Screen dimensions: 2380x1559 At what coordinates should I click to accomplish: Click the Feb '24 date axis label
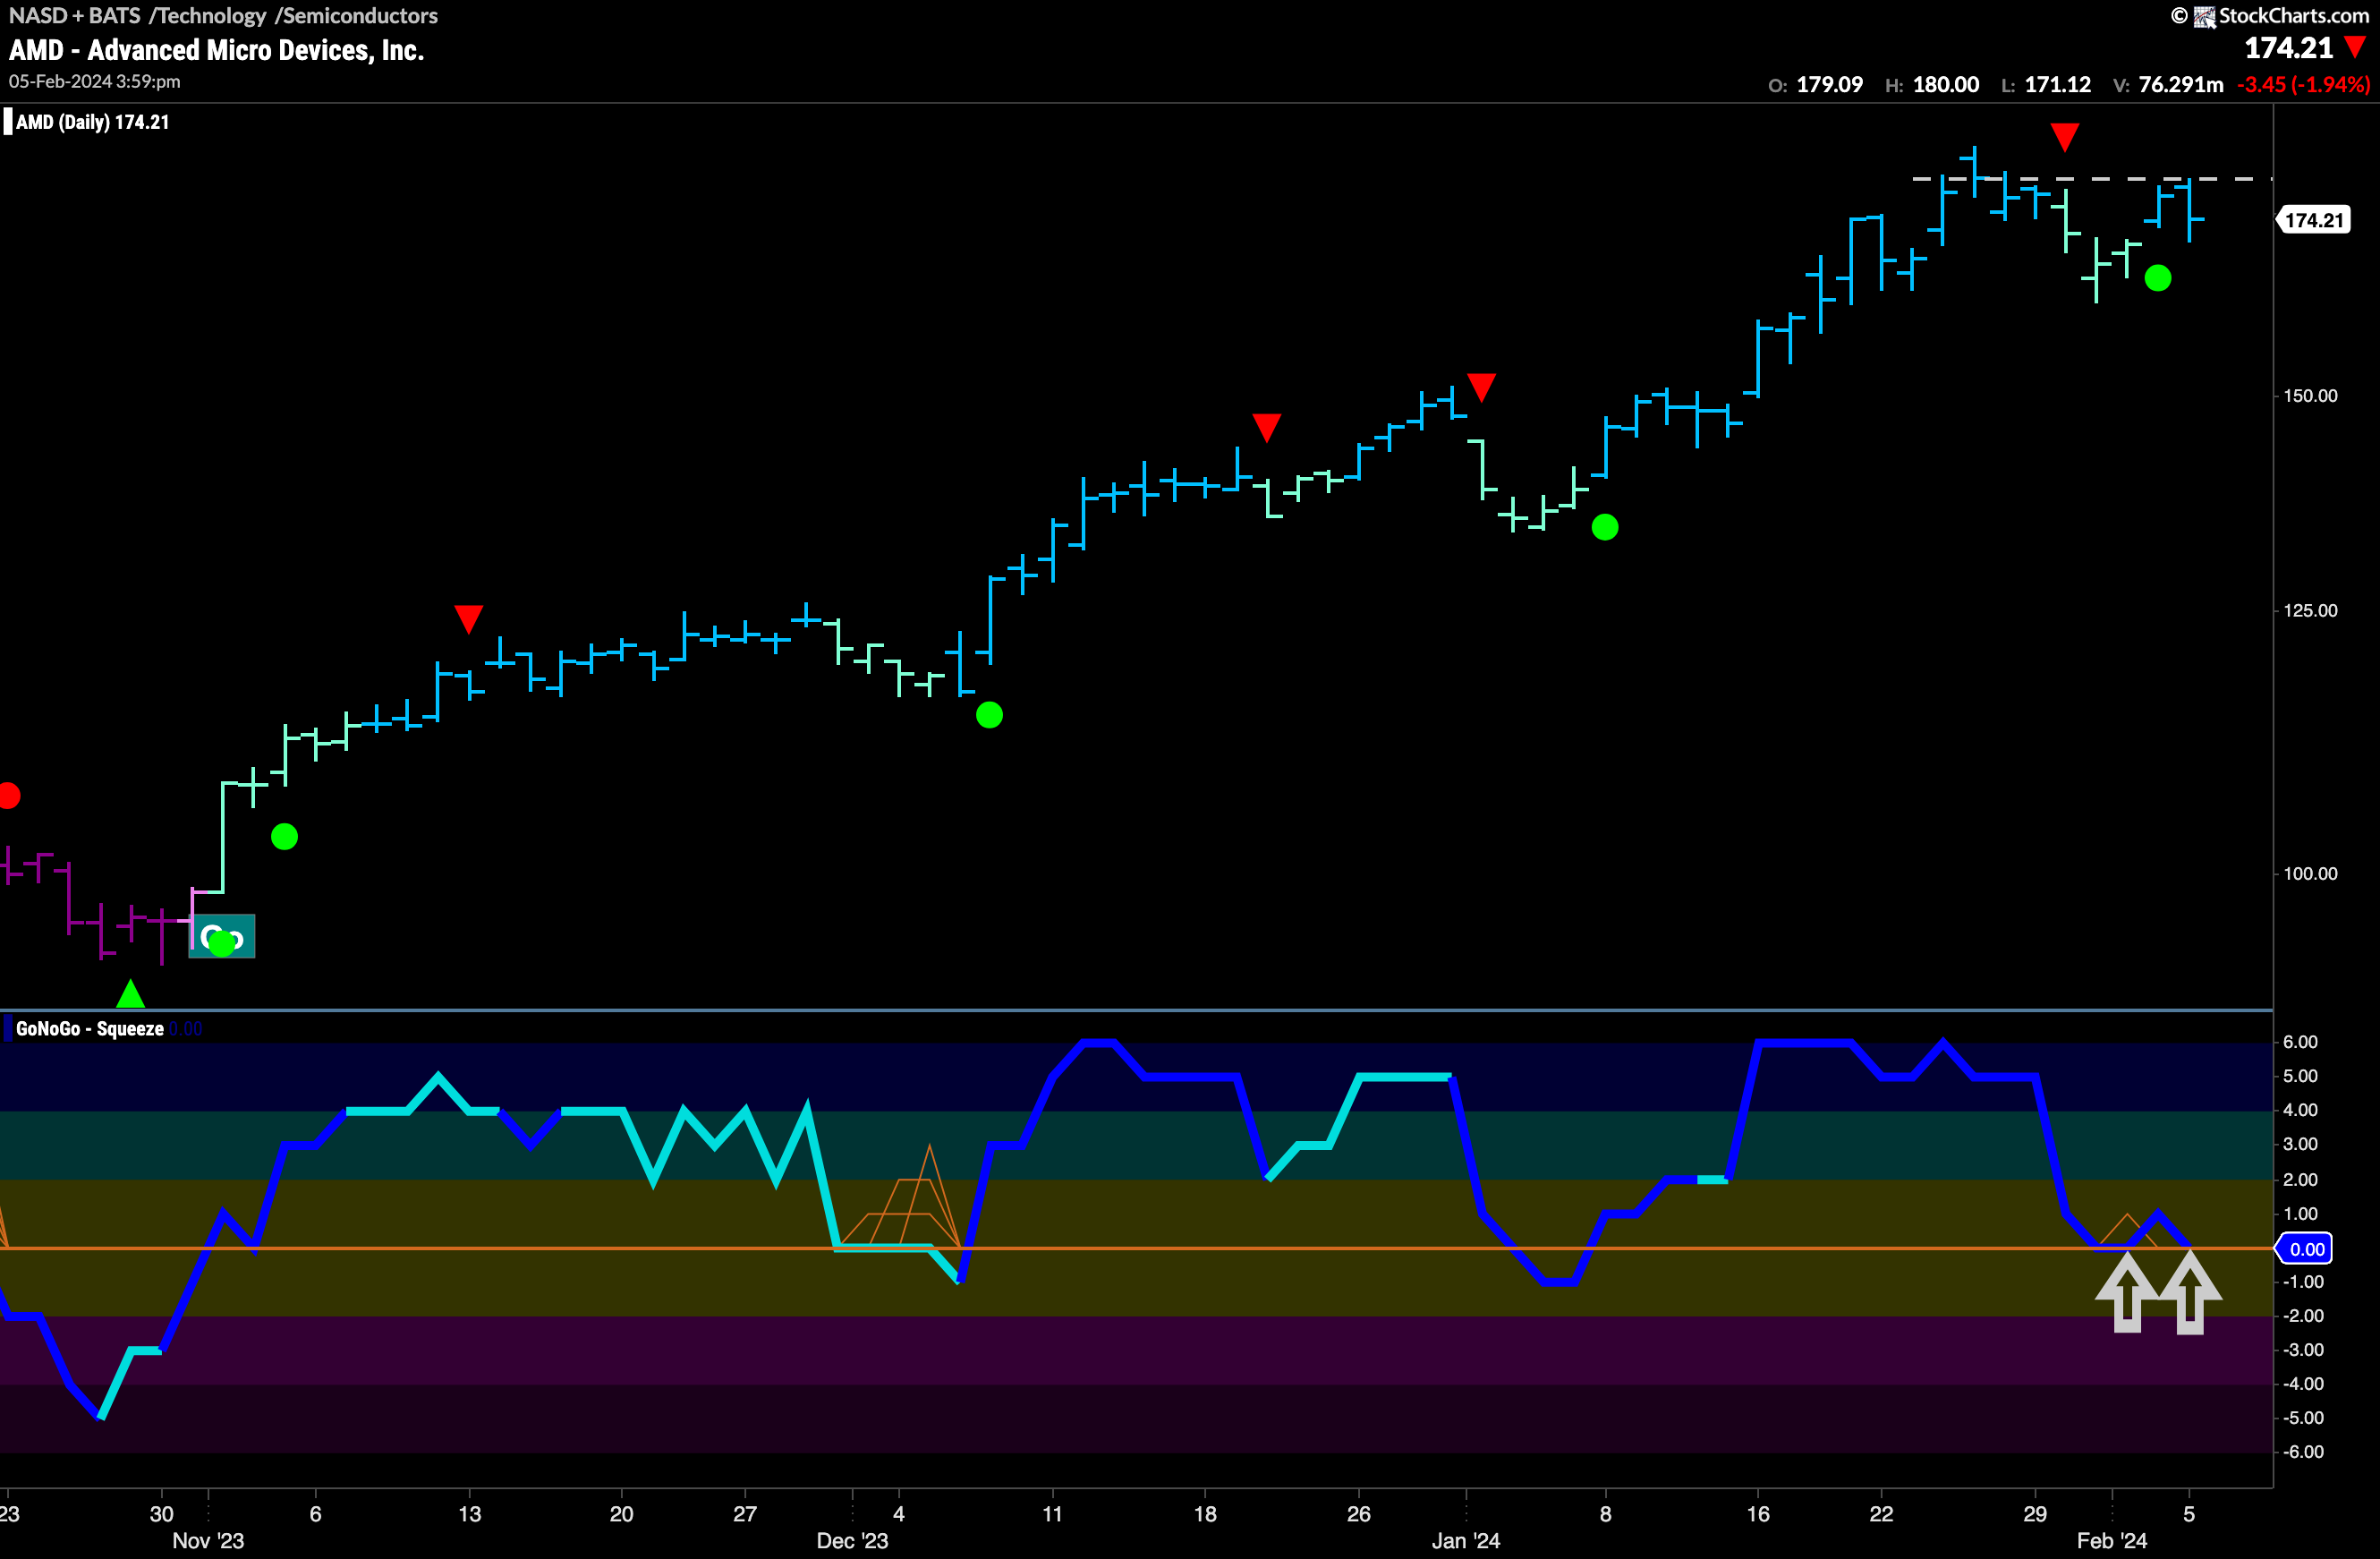tap(2112, 1540)
